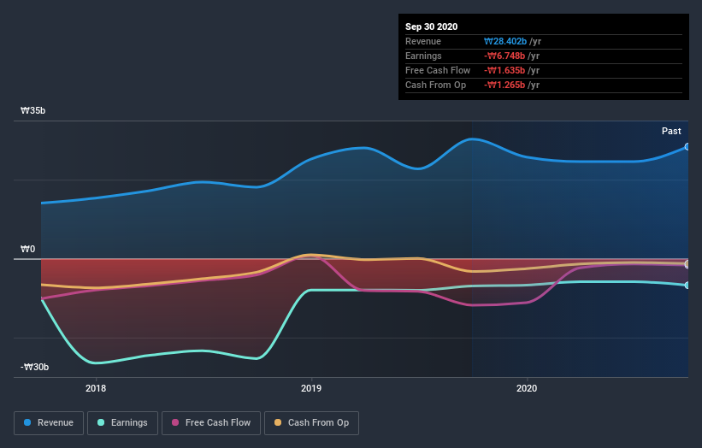Click the blue Revenue legend dot
The height and width of the screenshot is (448, 702).
[27, 422]
